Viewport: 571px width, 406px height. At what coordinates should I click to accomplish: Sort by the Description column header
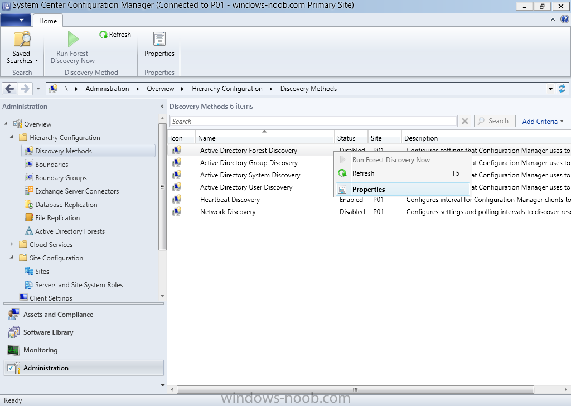coord(486,138)
